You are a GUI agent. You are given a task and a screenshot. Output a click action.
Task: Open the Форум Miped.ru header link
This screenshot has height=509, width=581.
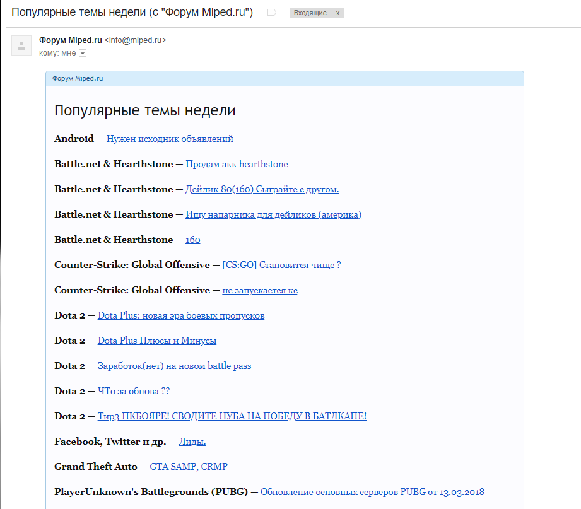coord(78,79)
